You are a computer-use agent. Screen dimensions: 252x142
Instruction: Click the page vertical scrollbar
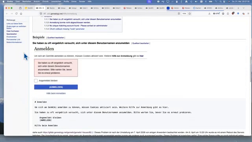(250, 69)
